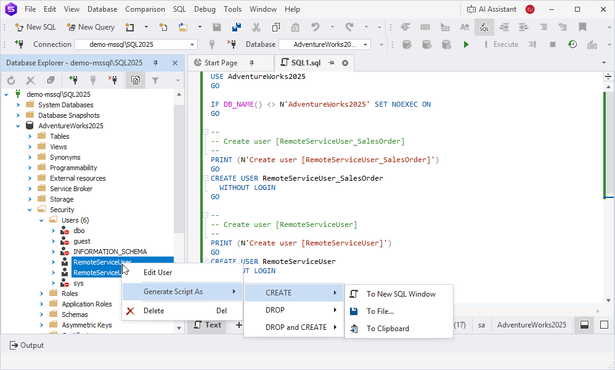The width and height of the screenshot is (615, 370).
Task: Open the Database menu
Action: pos(102,9)
